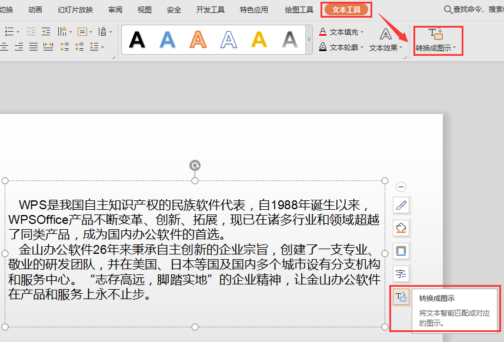Decrease paragraph spacing
Image resolution: width=504 pixels, height=342 pixels.
pos(79,47)
